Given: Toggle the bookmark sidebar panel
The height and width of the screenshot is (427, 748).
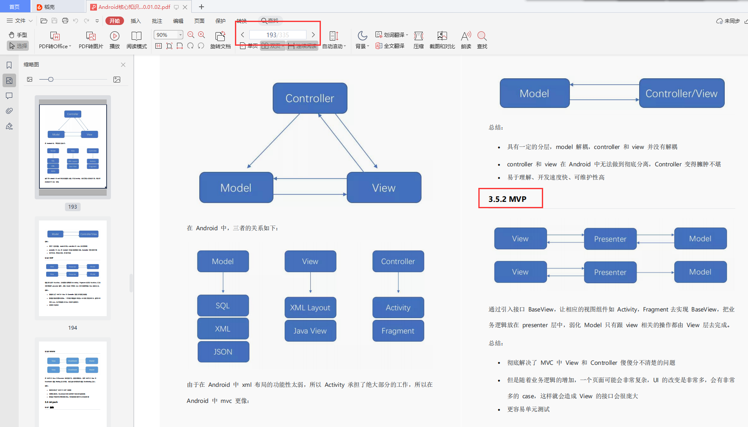Looking at the screenshot, I should click(9, 65).
